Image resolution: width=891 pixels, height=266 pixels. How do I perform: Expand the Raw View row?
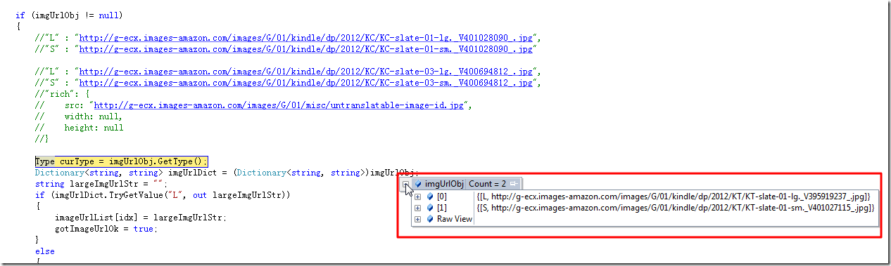point(418,219)
